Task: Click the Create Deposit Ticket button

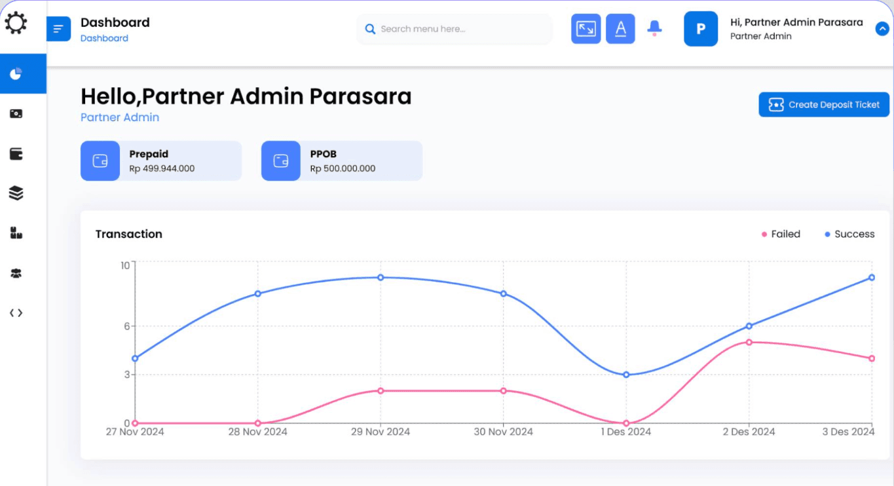Action: point(824,105)
